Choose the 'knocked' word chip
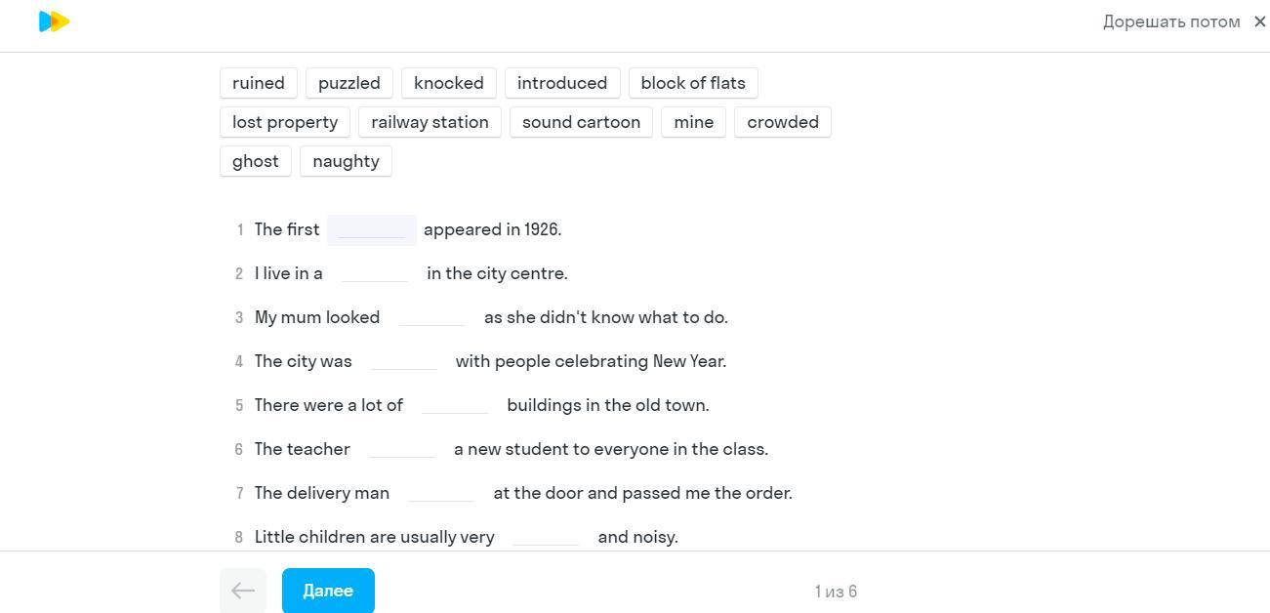The height and width of the screenshot is (613, 1270). click(x=449, y=83)
